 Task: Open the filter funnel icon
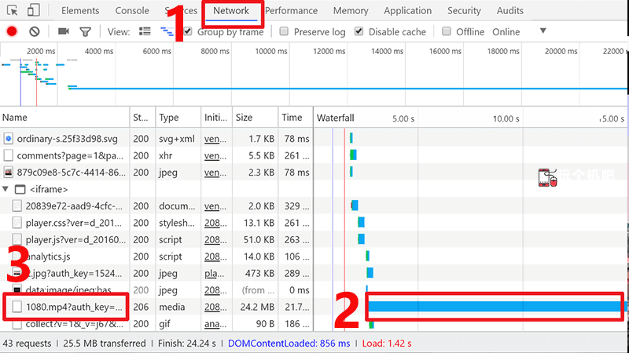coord(85,31)
